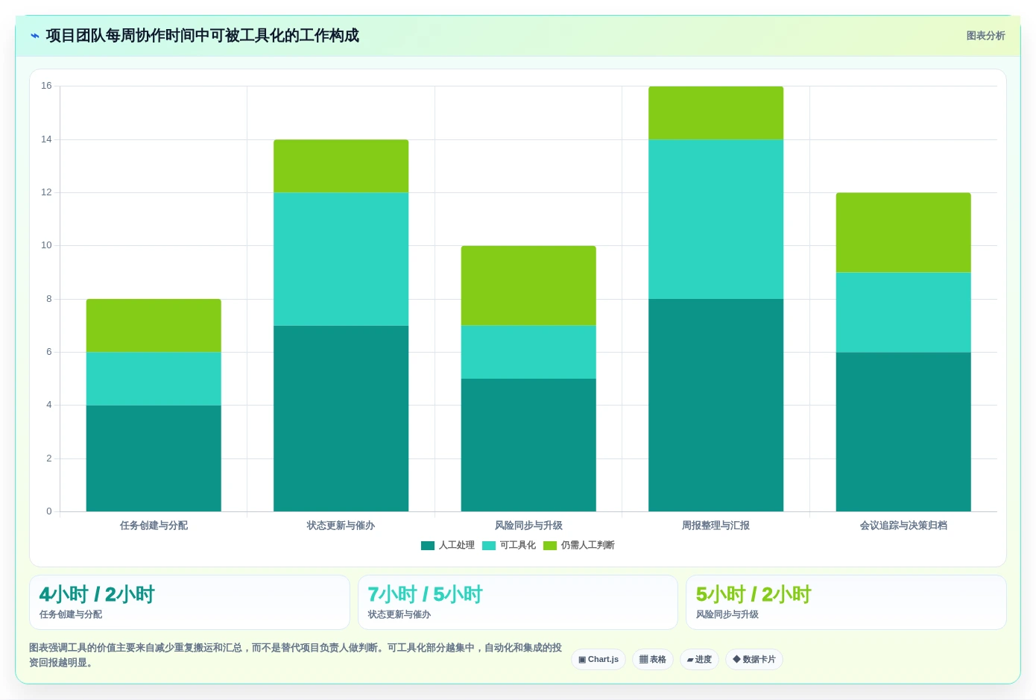Click the turquoise segment of 风险同步与升级 bar
This screenshot has height=700, width=1036.
528,352
